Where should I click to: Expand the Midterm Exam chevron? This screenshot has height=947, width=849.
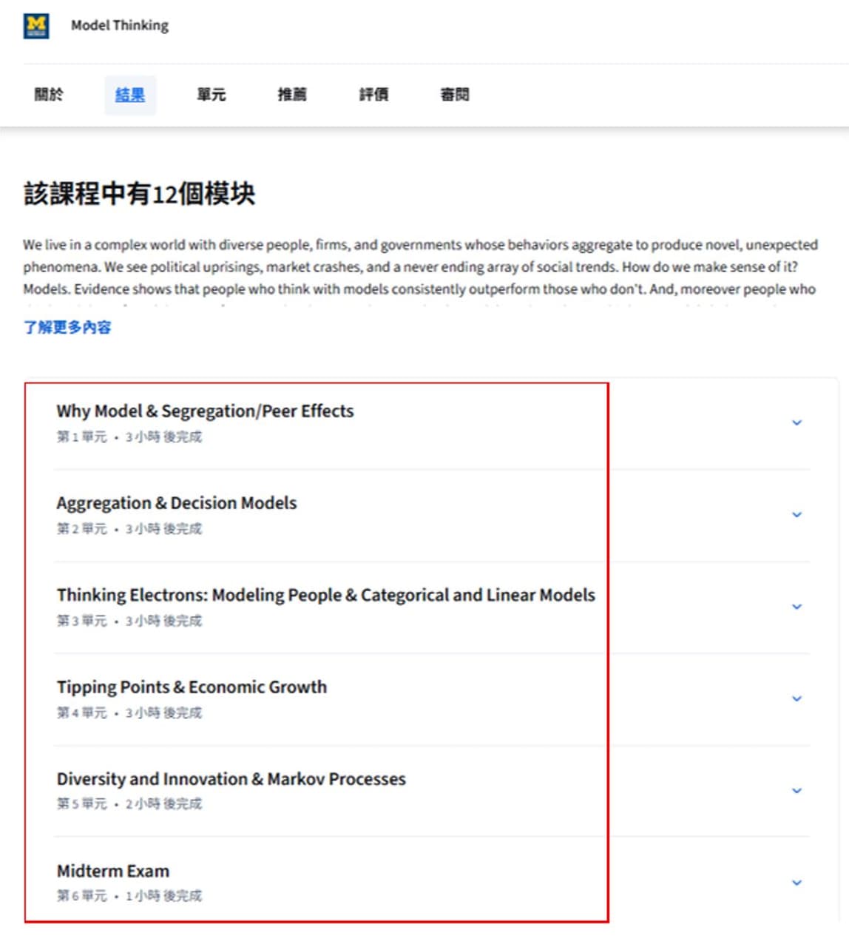pyautogui.click(x=796, y=883)
